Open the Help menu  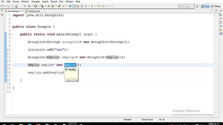click(x=78, y=1)
